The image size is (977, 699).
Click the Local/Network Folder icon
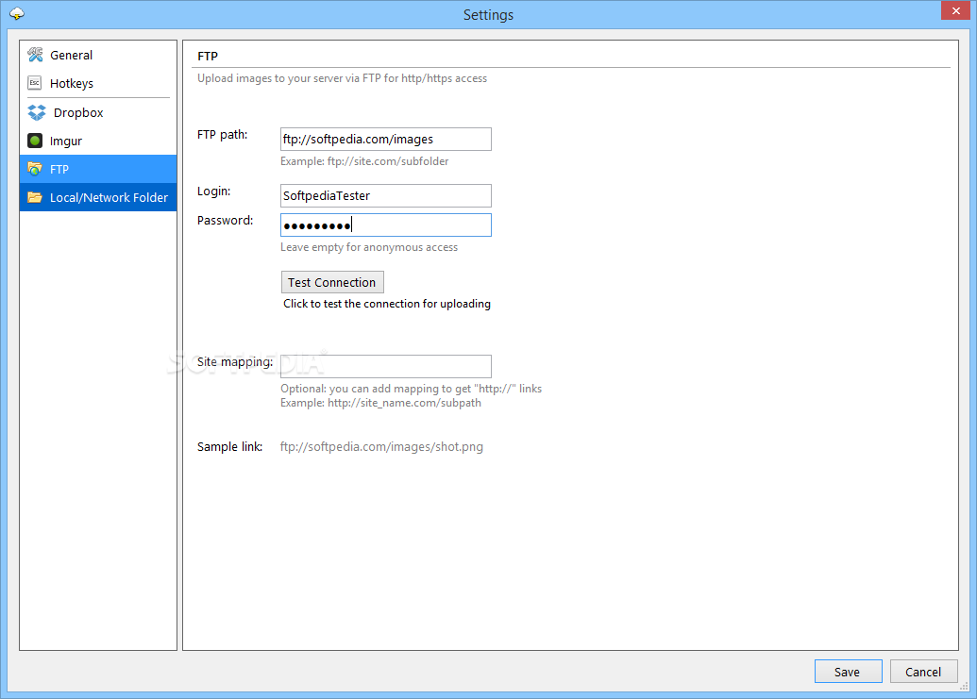coord(35,197)
